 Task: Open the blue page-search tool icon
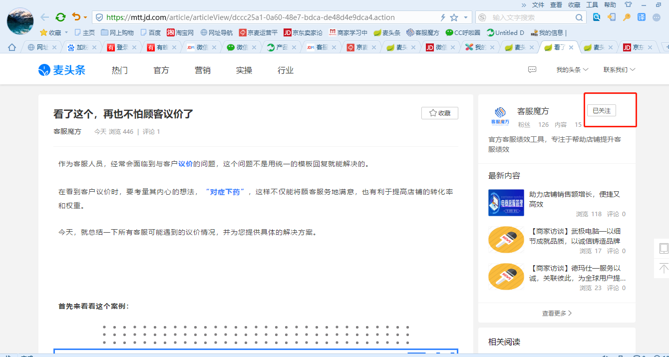pyautogui.click(x=597, y=17)
